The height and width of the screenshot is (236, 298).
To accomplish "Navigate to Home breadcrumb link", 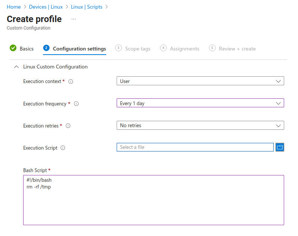I will point(14,7).
